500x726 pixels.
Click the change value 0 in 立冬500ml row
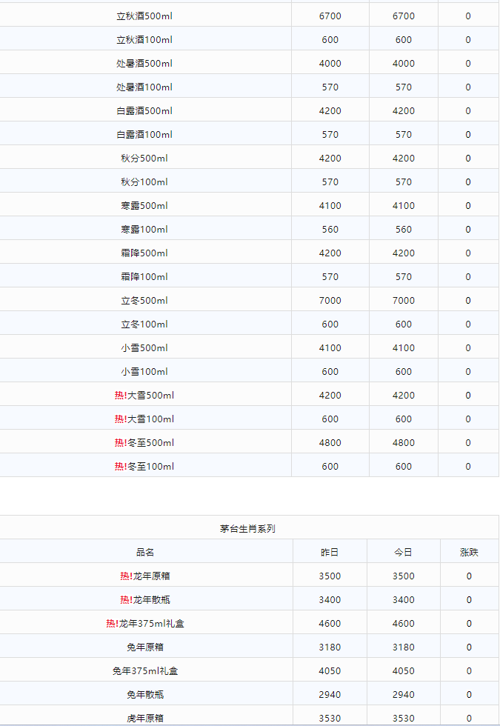click(468, 301)
